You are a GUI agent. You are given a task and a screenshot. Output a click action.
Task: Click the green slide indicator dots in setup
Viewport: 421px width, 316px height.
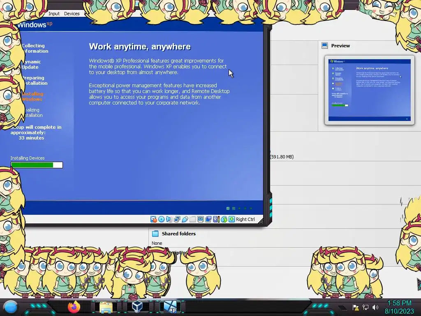(x=239, y=208)
